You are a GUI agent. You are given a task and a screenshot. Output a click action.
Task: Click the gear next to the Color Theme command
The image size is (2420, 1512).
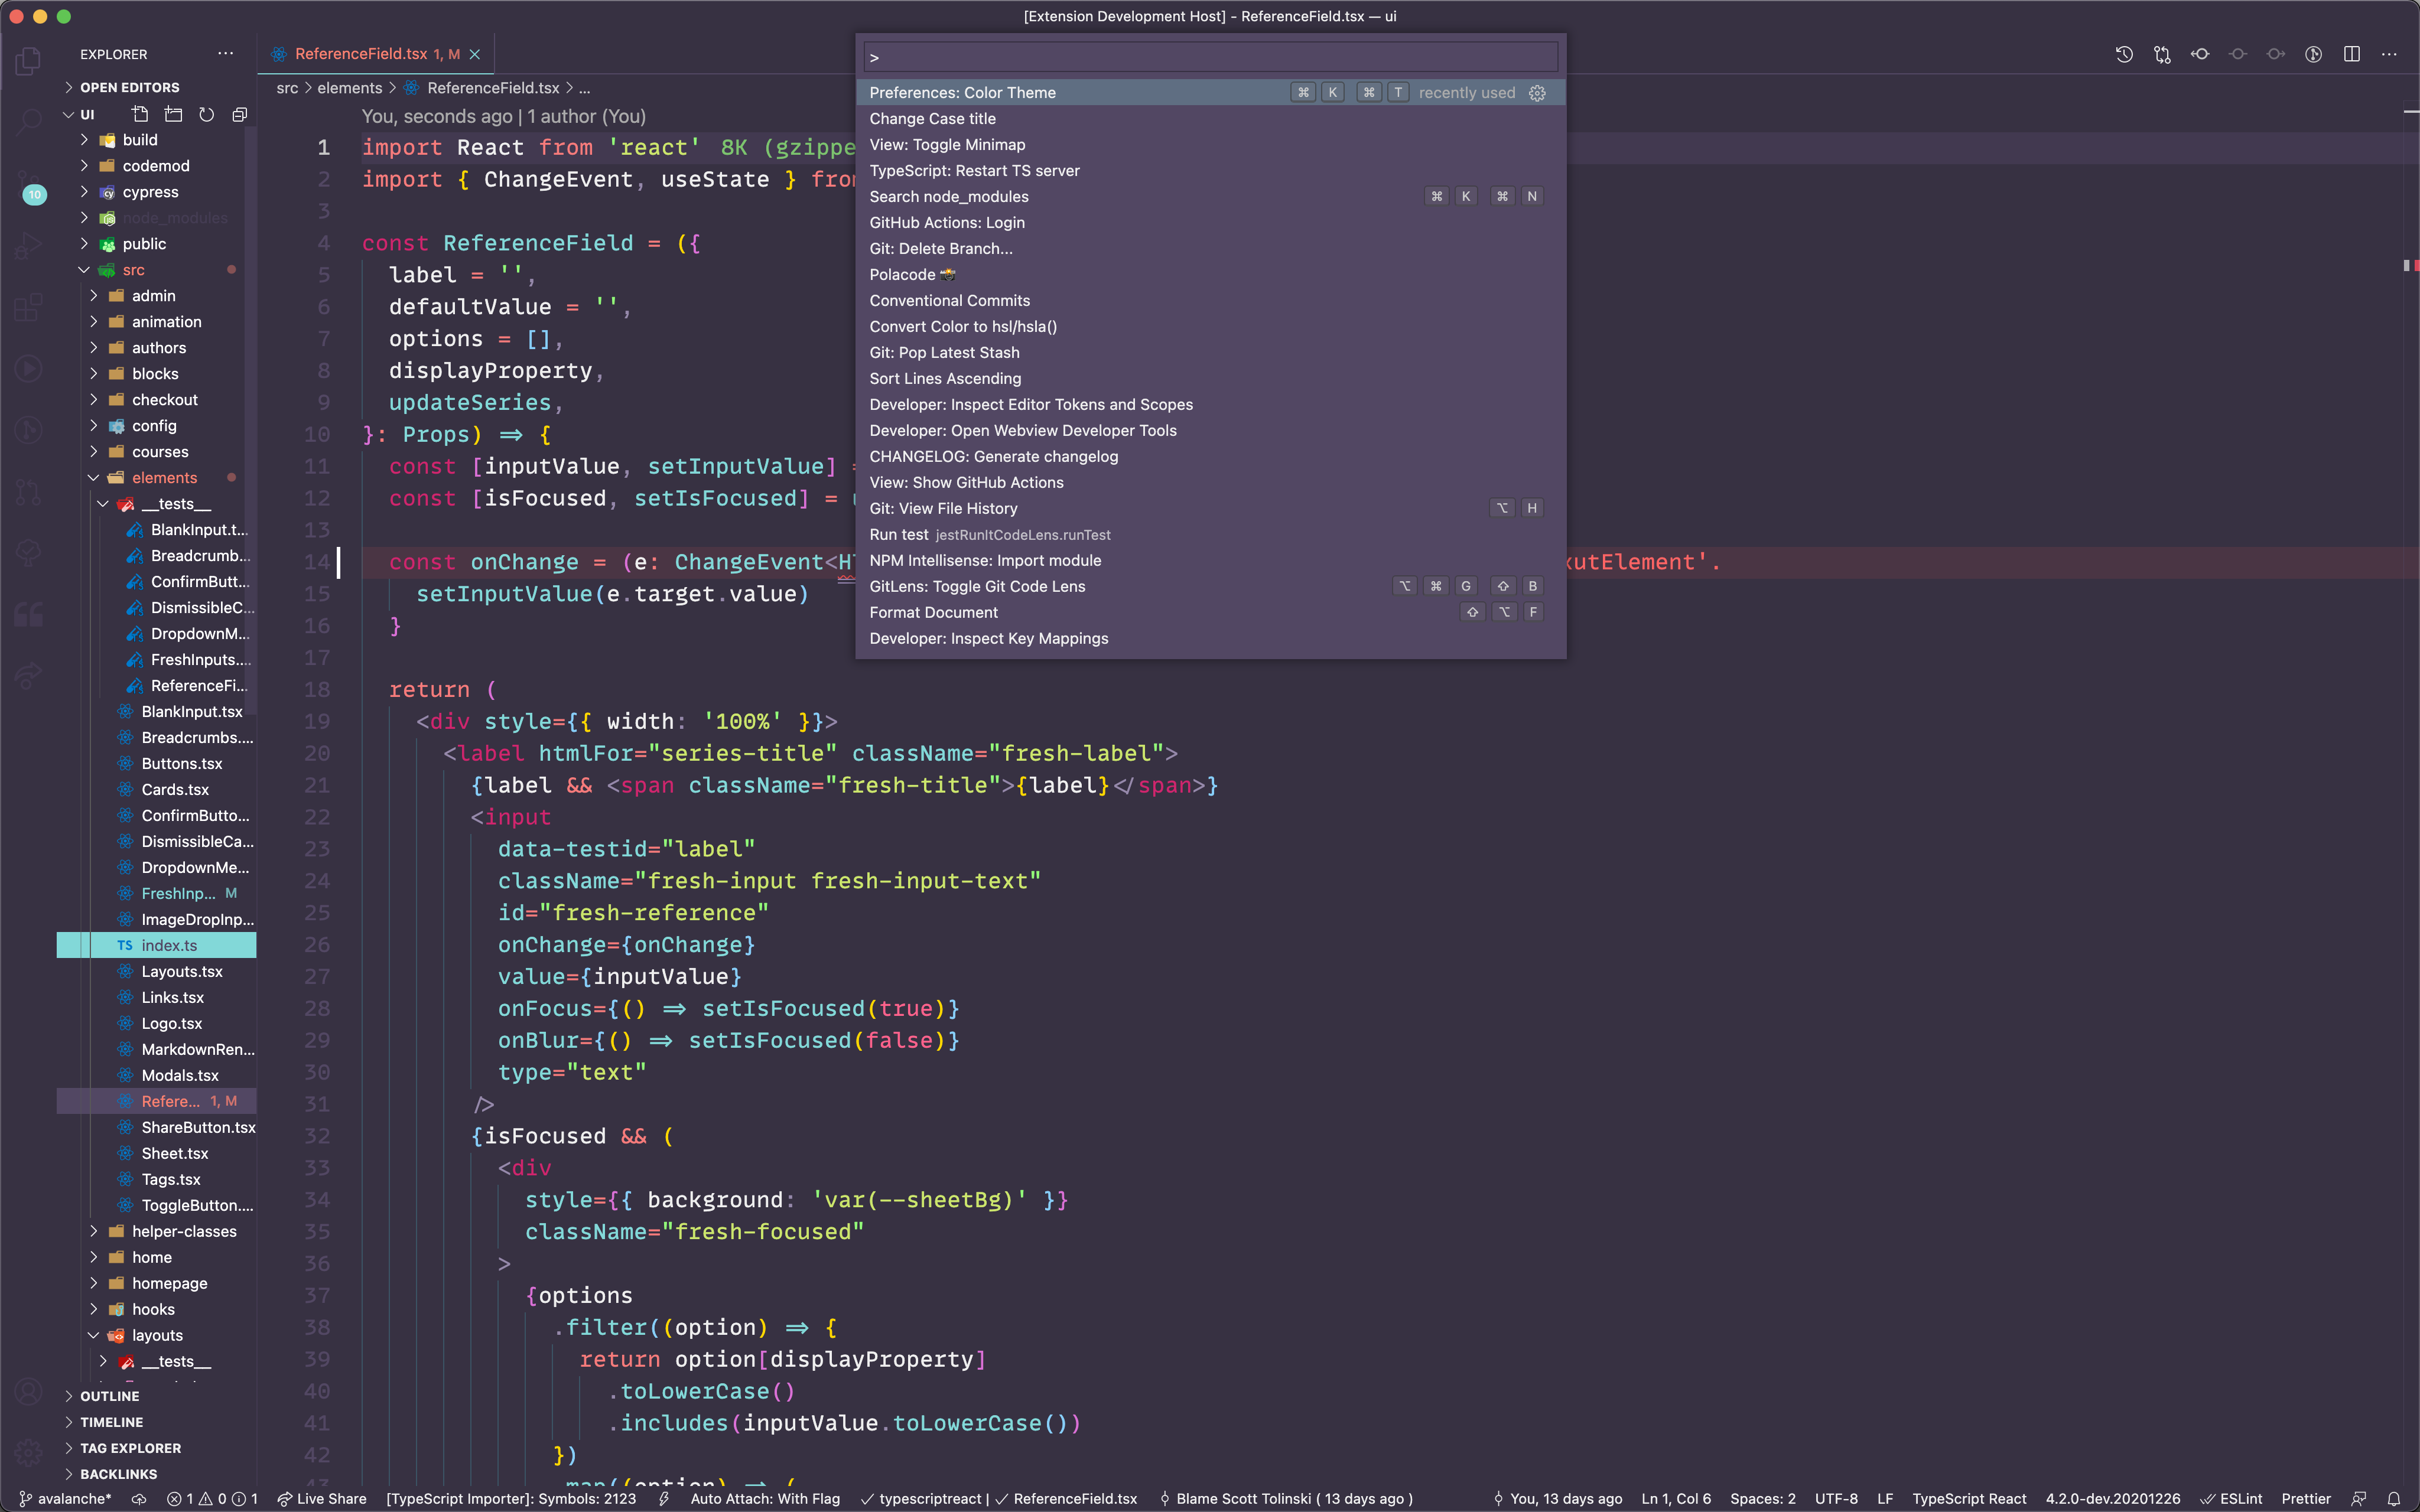point(1538,93)
